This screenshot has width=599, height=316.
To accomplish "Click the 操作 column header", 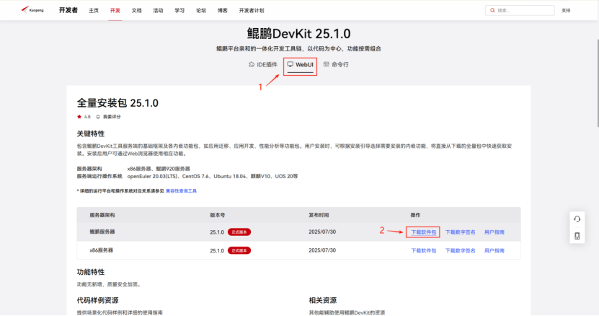I will pyautogui.click(x=415, y=215).
